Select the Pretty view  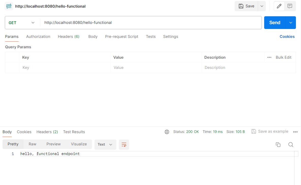13,144
